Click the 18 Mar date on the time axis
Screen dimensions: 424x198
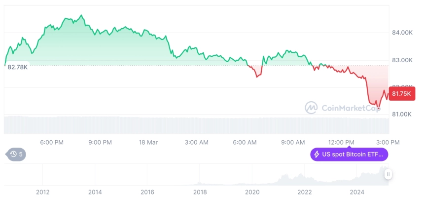147,143
